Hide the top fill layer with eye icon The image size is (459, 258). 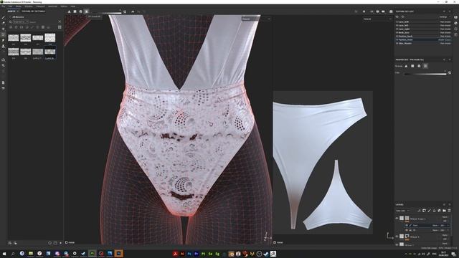[397, 218]
